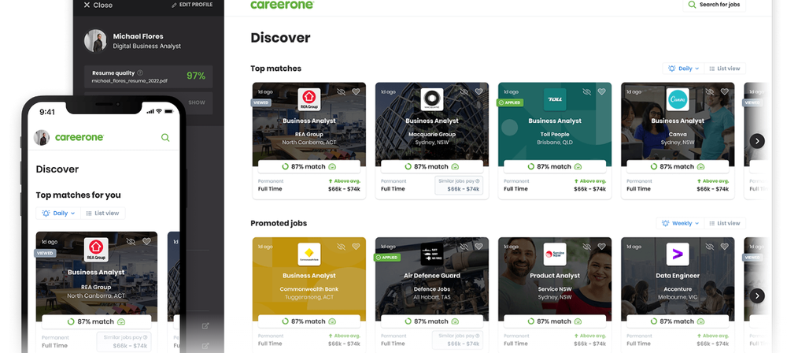Close the dark profile panel
This screenshot has width=787, height=353.
tap(98, 5)
